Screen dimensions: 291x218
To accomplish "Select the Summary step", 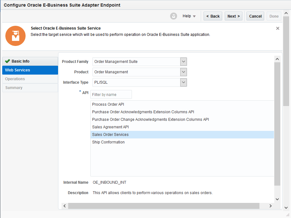I will [30, 88].
